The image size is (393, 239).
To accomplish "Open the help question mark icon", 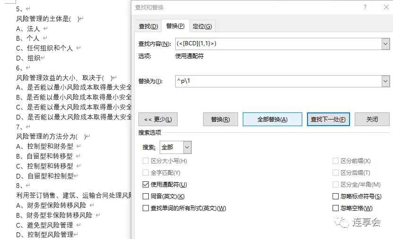I will [x=365, y=7].
